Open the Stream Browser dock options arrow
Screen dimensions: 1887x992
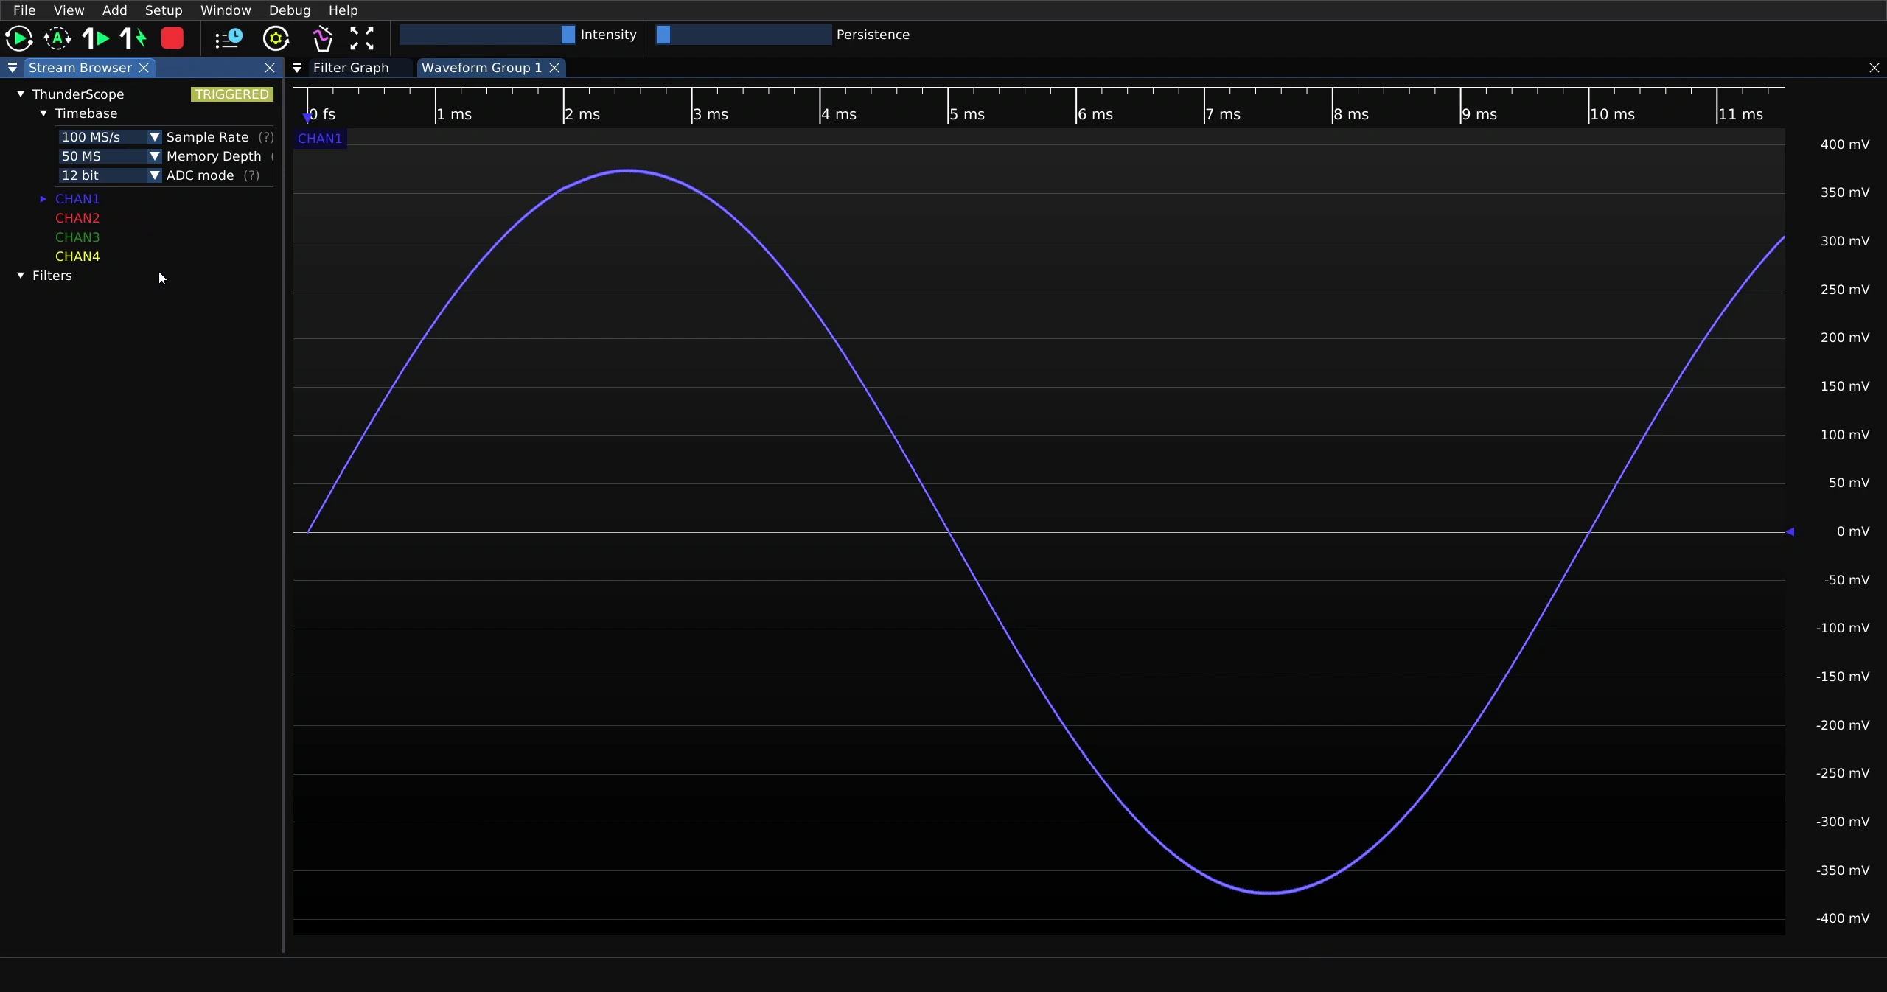click(13, 68)
